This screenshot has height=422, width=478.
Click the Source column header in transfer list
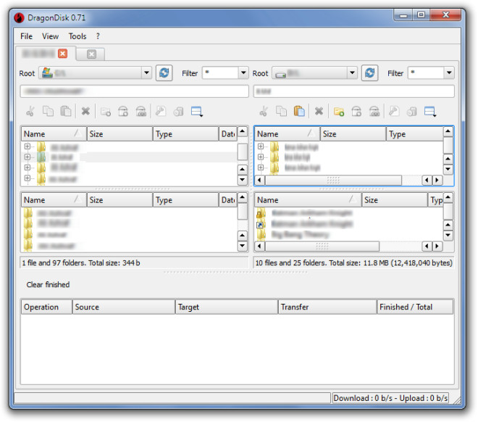tap(124, 307)
